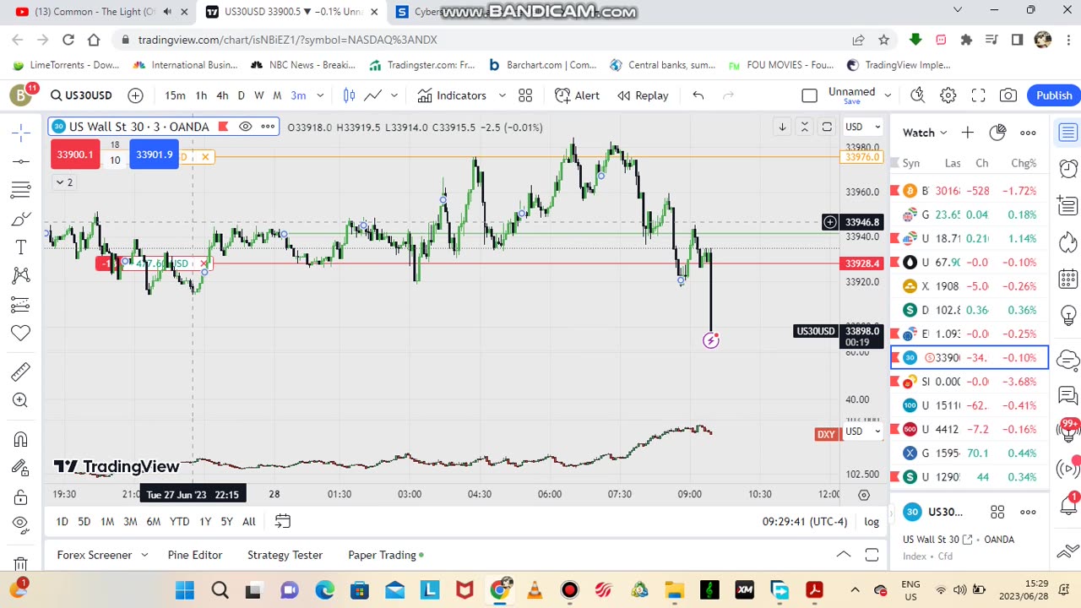The image size is (1081, 608).
Task: Click the red sell price 33900.1
Action: pos(75,155)
